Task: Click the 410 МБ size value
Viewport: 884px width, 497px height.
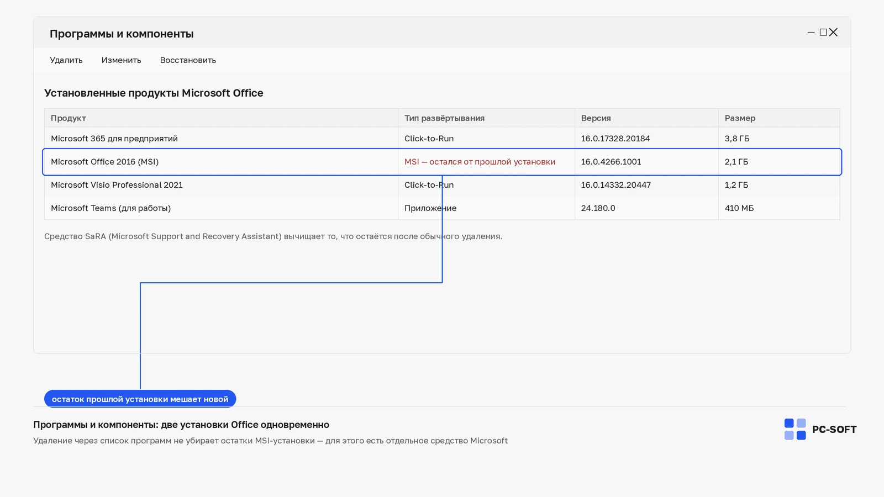Action: click(x=739, y=208)
